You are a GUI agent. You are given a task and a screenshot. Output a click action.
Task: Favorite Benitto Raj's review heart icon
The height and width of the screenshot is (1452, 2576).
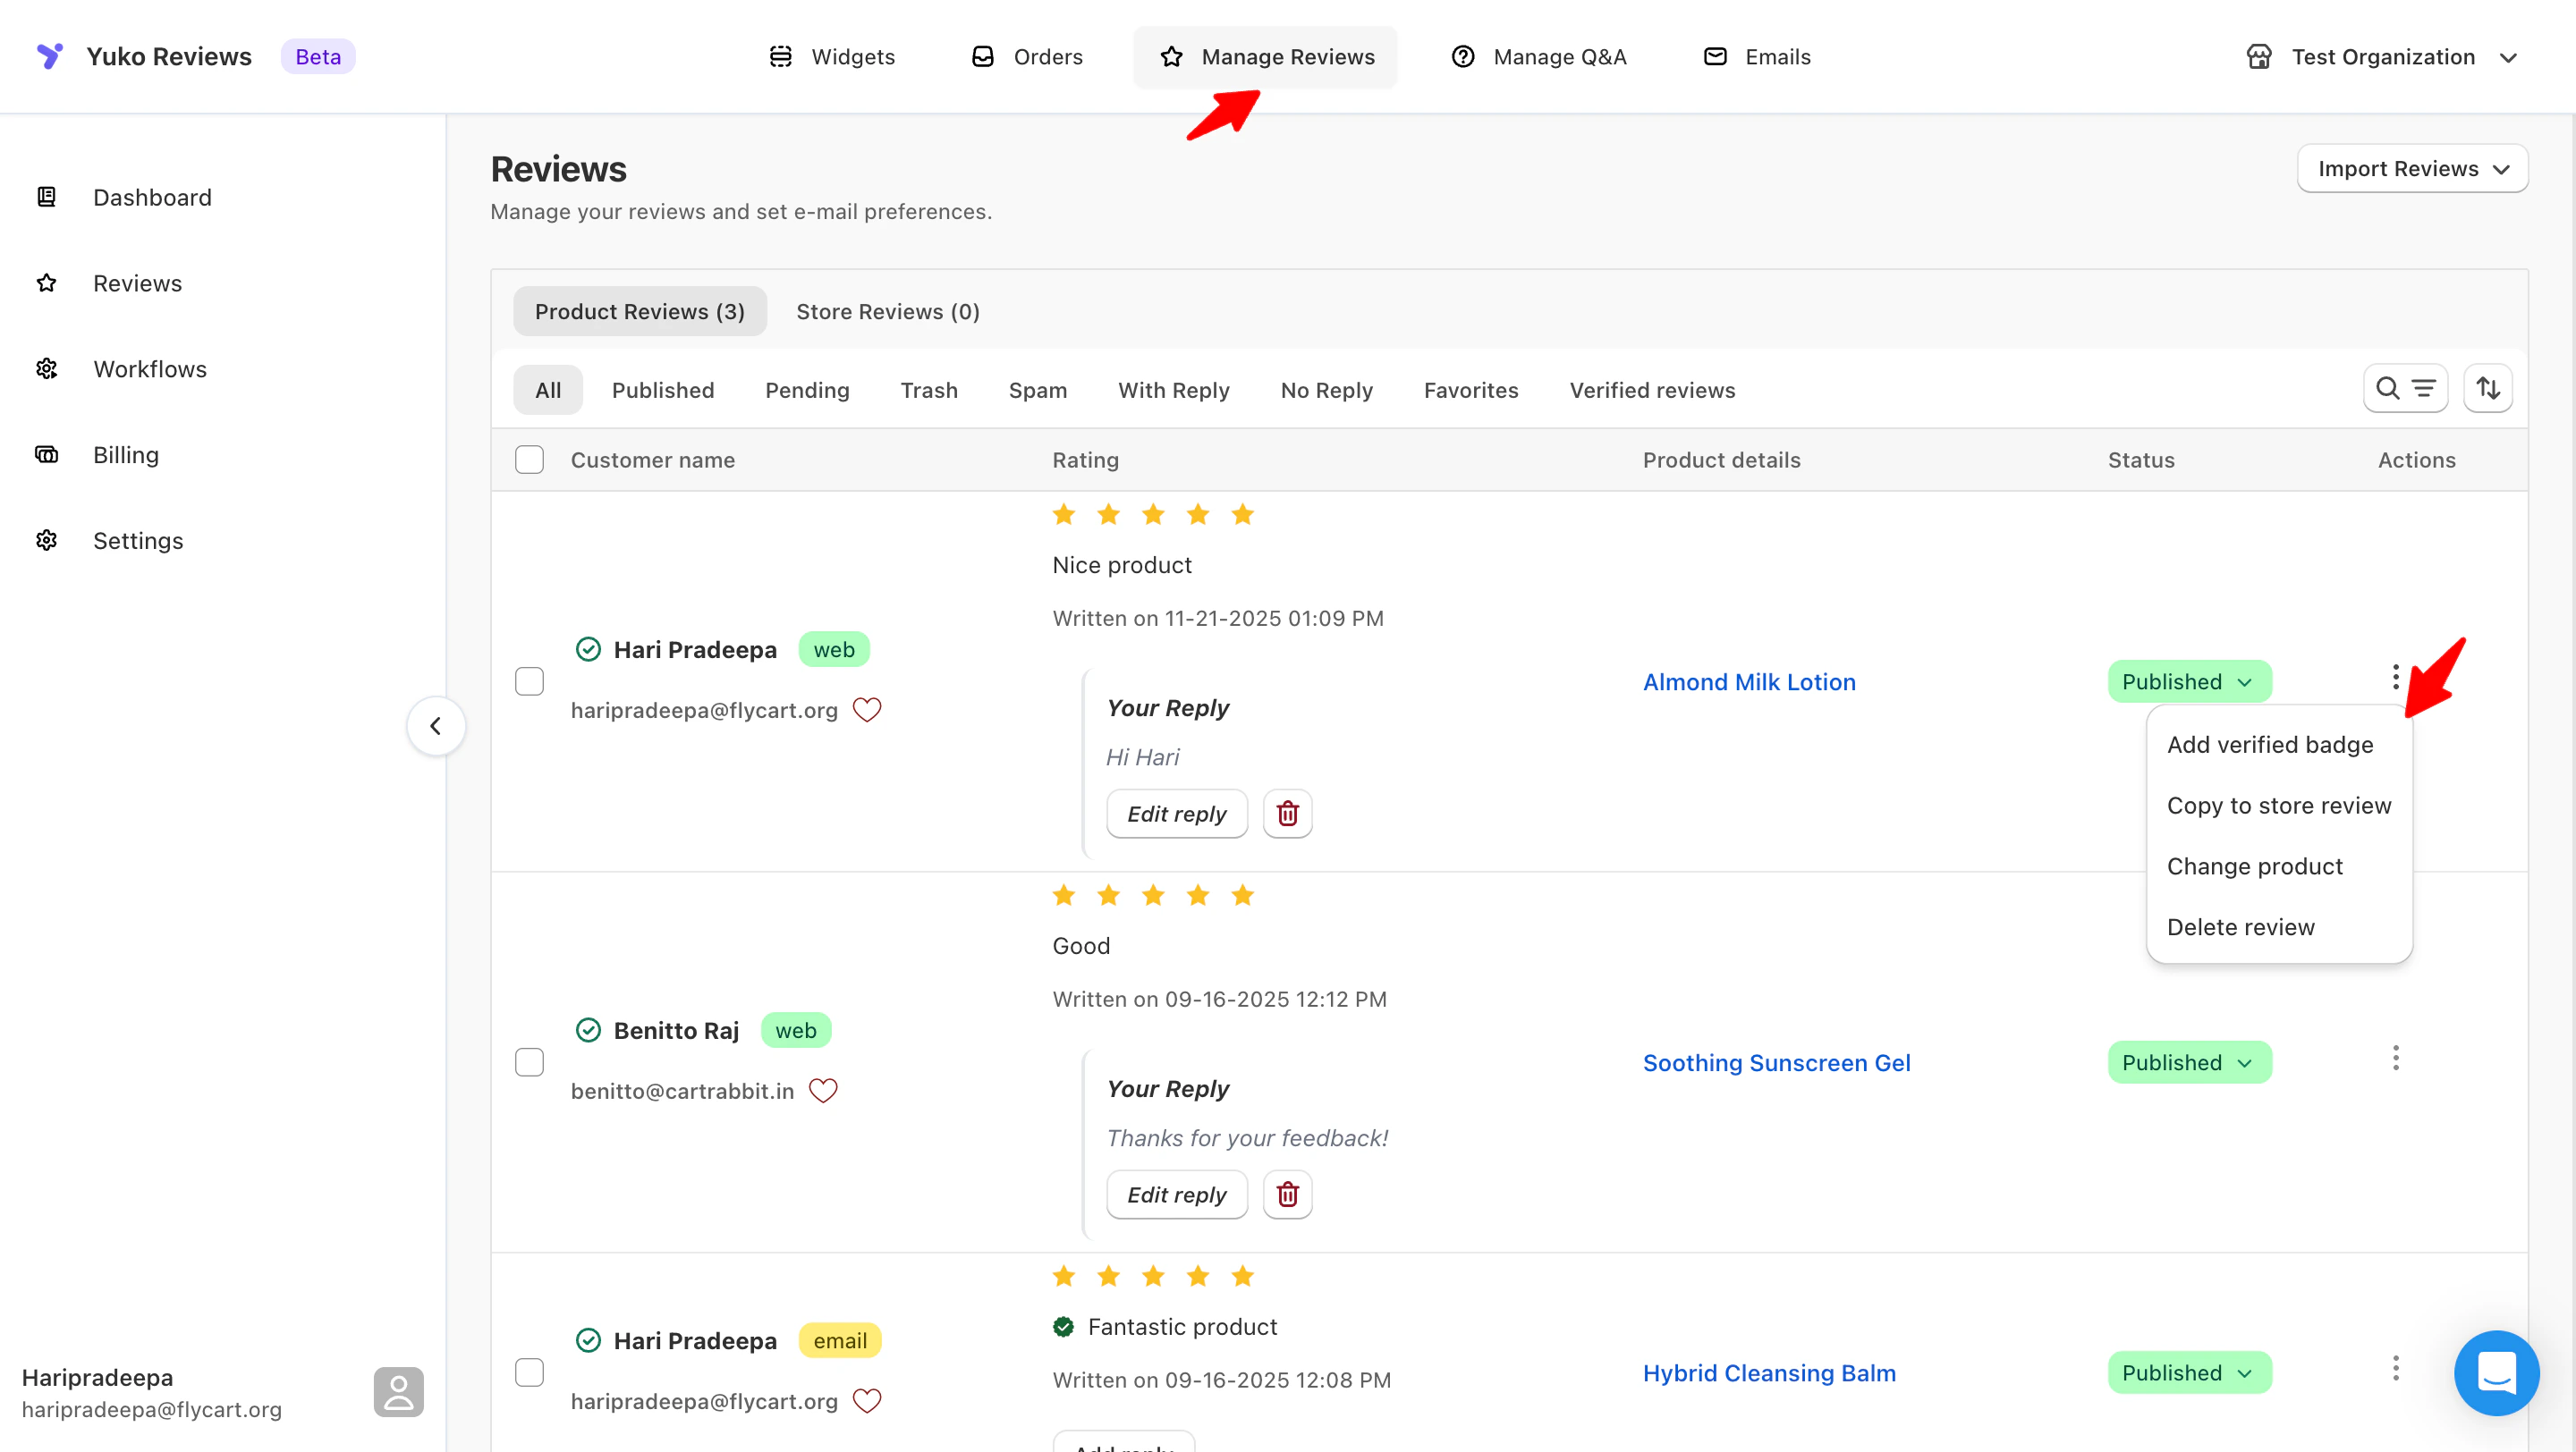[822, 1090]
